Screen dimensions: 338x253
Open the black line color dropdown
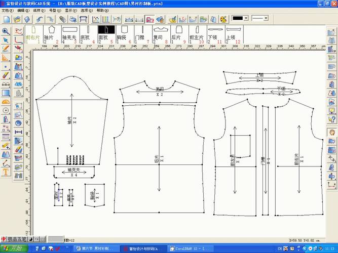click(x=246, y=18)
